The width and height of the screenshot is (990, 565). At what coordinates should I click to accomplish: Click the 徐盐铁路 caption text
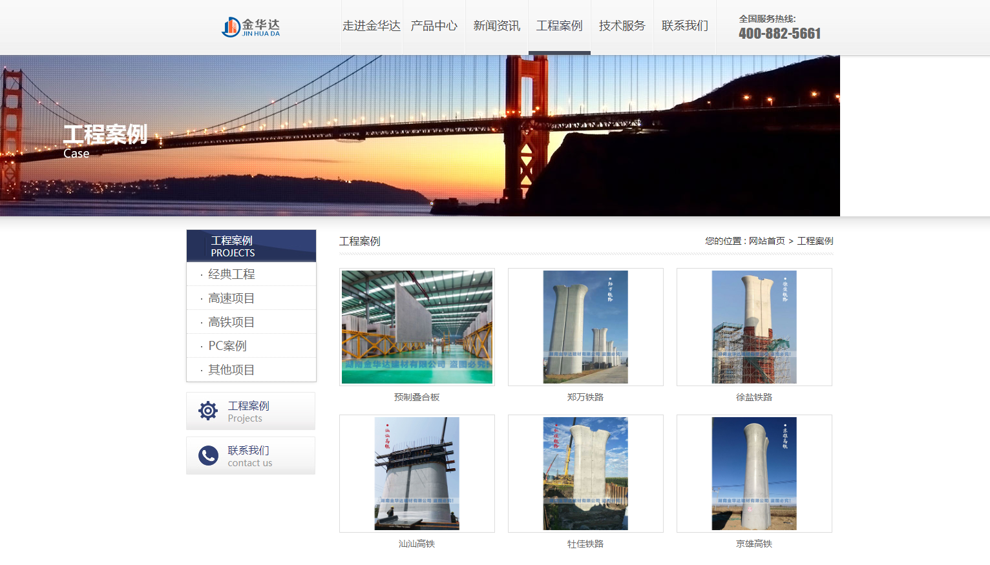(754, 397)
